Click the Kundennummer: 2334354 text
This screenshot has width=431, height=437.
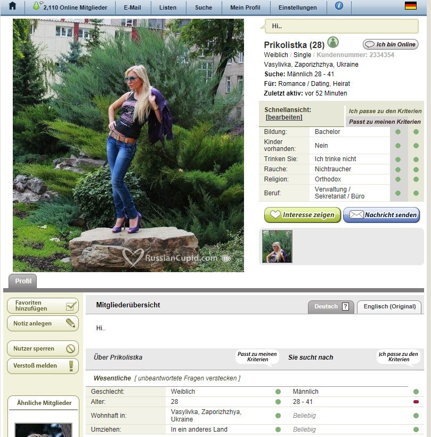pos(355,55)
